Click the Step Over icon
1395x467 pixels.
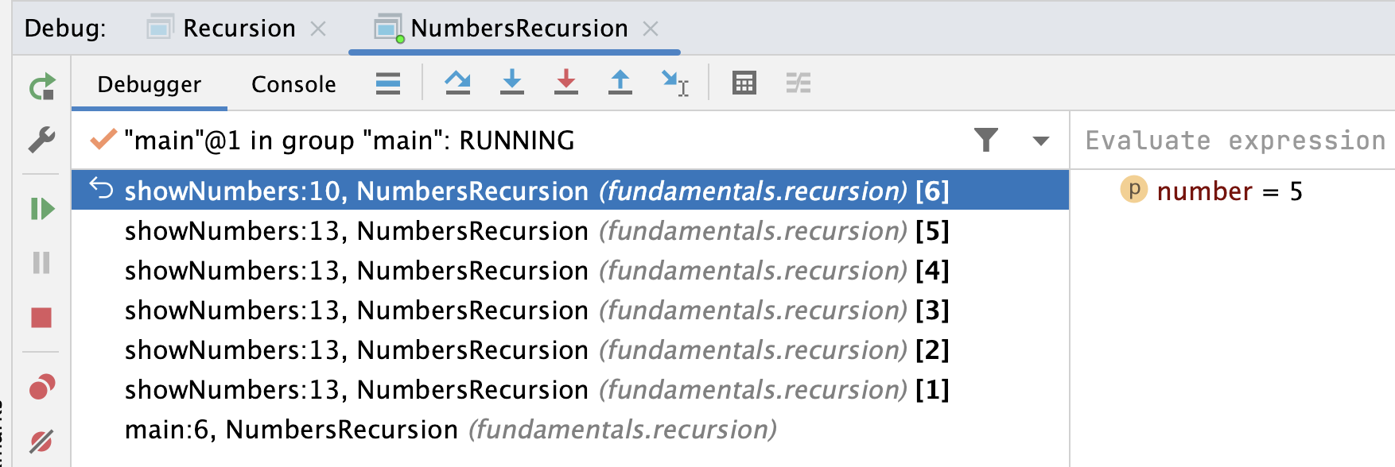click(x=457, y=83)
